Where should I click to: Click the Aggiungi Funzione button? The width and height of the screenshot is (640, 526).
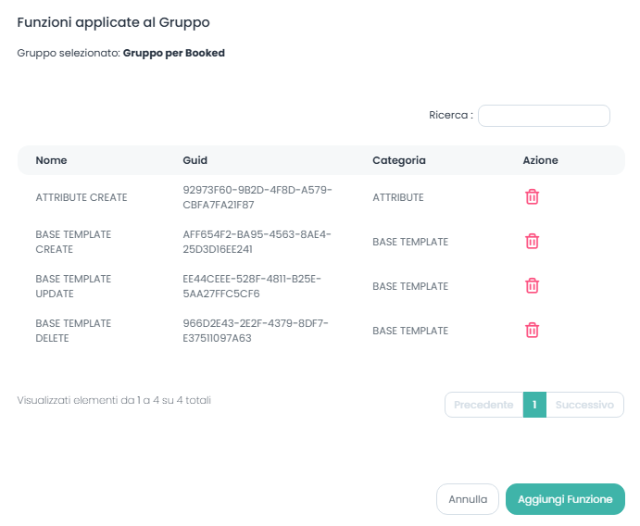click(x=565, y=499)
